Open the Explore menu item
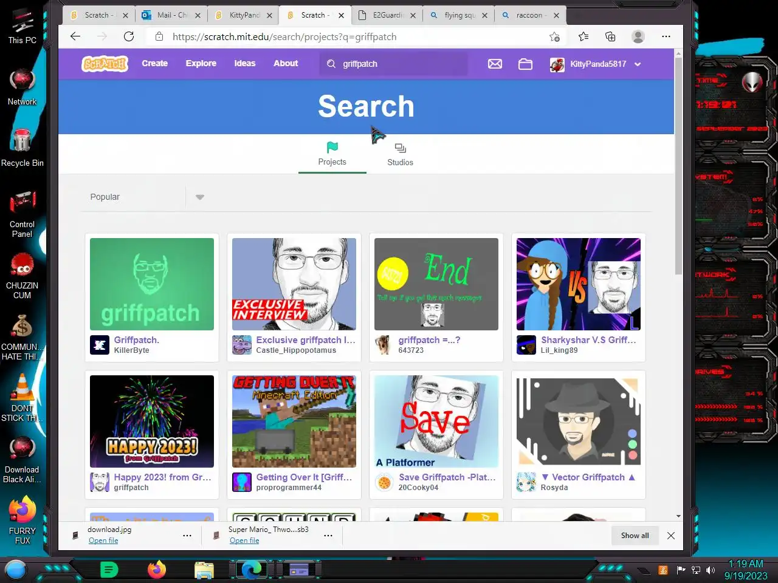Screen dimensions: 778x583 201,63
